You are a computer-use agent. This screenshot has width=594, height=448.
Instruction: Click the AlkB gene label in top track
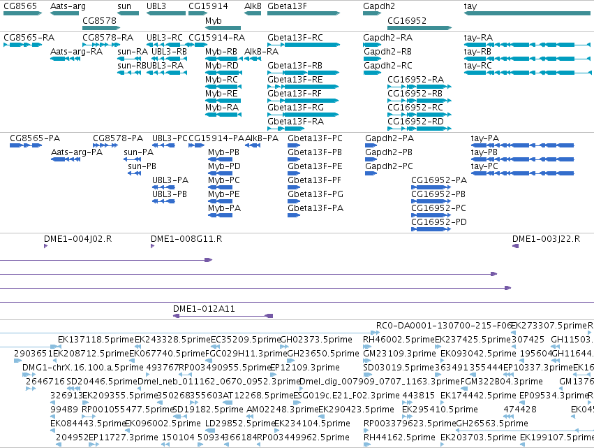[253, 6]
